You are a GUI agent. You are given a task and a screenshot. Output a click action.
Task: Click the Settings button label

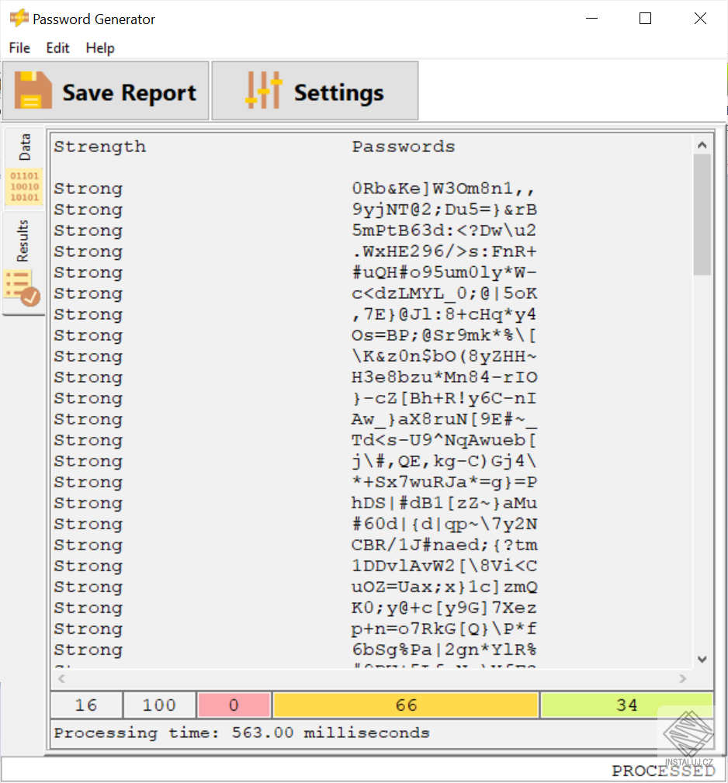point(338,93)
